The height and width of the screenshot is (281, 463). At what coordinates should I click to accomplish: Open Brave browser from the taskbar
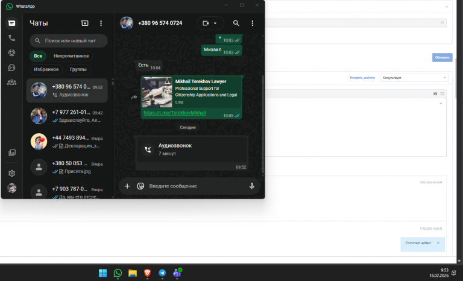(x=147, y=273)
